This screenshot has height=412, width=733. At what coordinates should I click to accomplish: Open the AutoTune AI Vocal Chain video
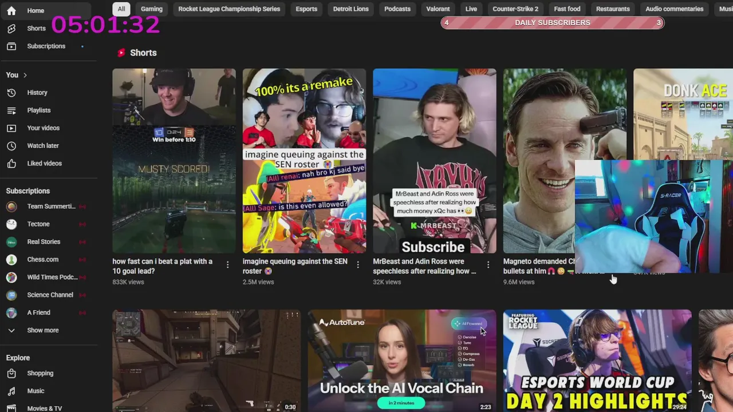point(402,360)
